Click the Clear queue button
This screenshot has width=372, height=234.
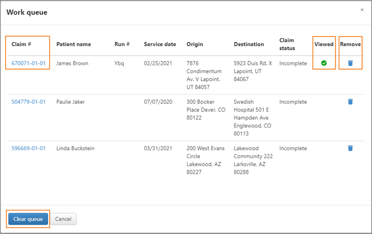pyautogui.click(x=28, y=219)
